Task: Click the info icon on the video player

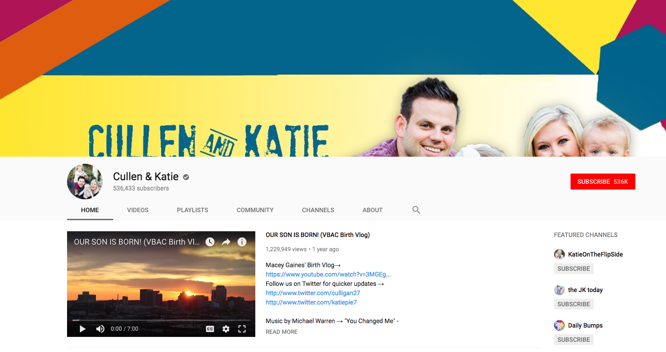Action: click(242, 242)
